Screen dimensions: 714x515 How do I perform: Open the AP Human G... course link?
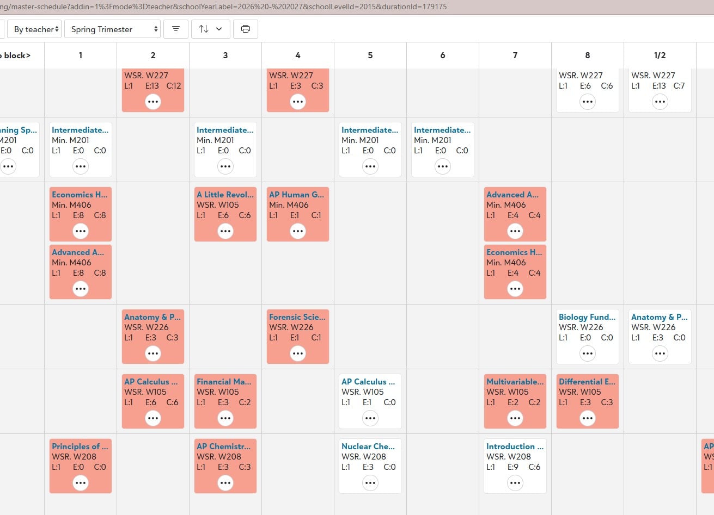click(x=296, y=195)
